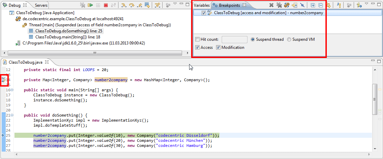Image resolution: width=383 pixels, height=159 pixels.
Task: Switch to the Servers tab
Action: tap(41, 5)
